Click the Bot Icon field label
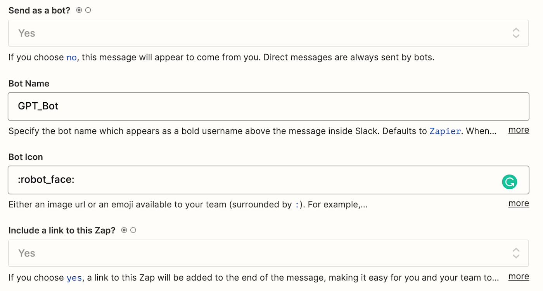The width and height of the screenshot is (543, 291). [26, 157]
